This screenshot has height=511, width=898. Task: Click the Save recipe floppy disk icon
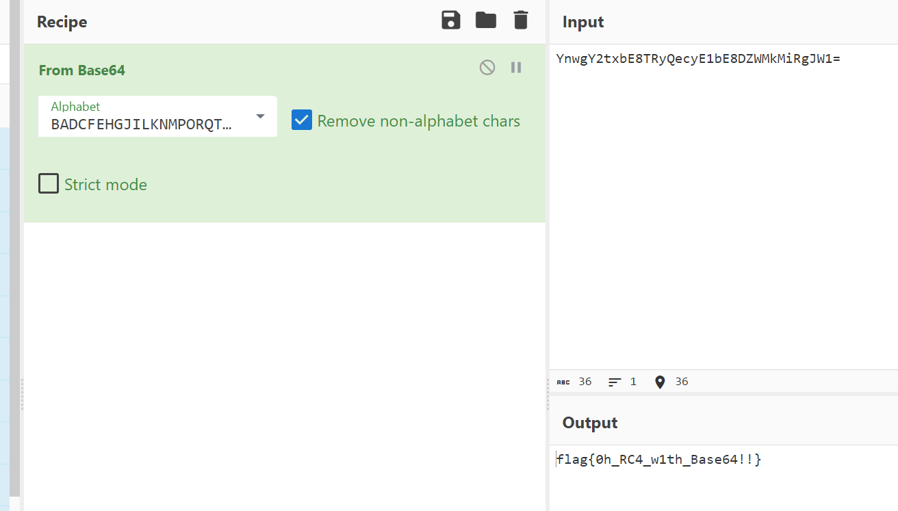451,21
